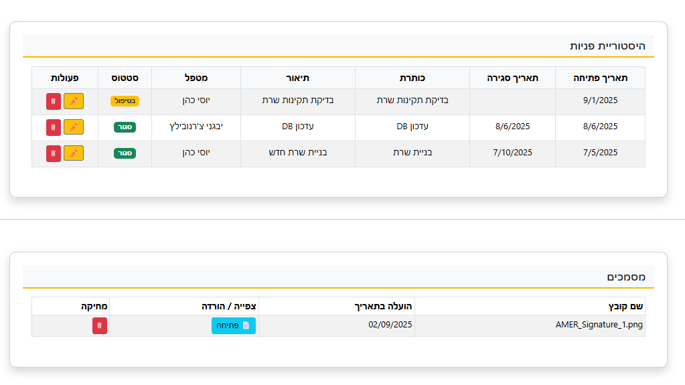Delete document AMER_Signature_1.png with trash icon
The height and width of the screenshot is (385, 685).
[x=100, y=325]
